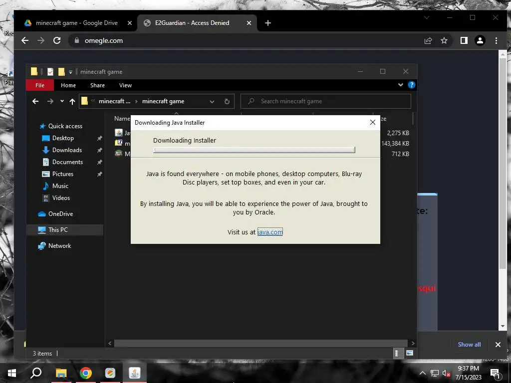Click muted volume tray icon

pos(446,373)
